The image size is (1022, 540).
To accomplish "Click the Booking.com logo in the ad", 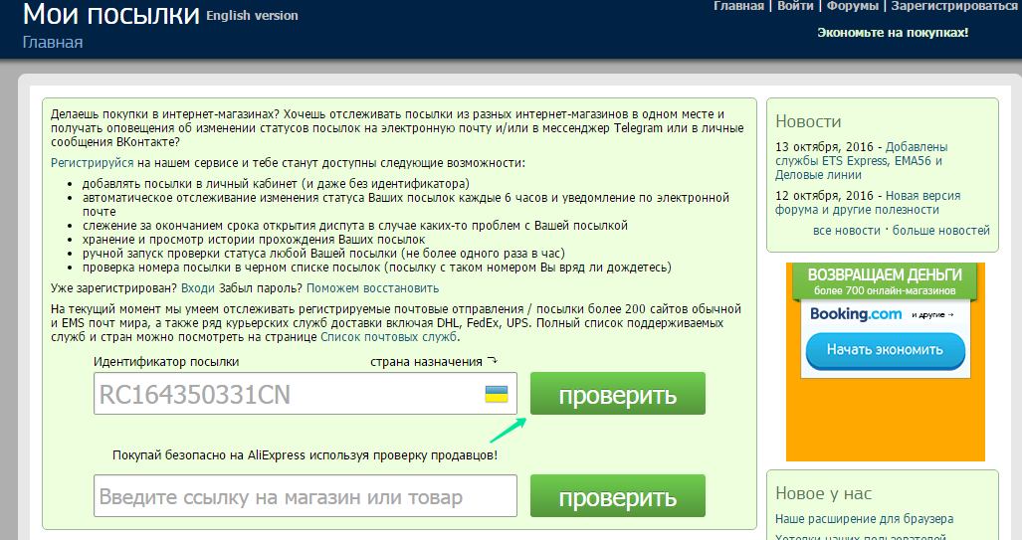I will [x=856, y=314].
